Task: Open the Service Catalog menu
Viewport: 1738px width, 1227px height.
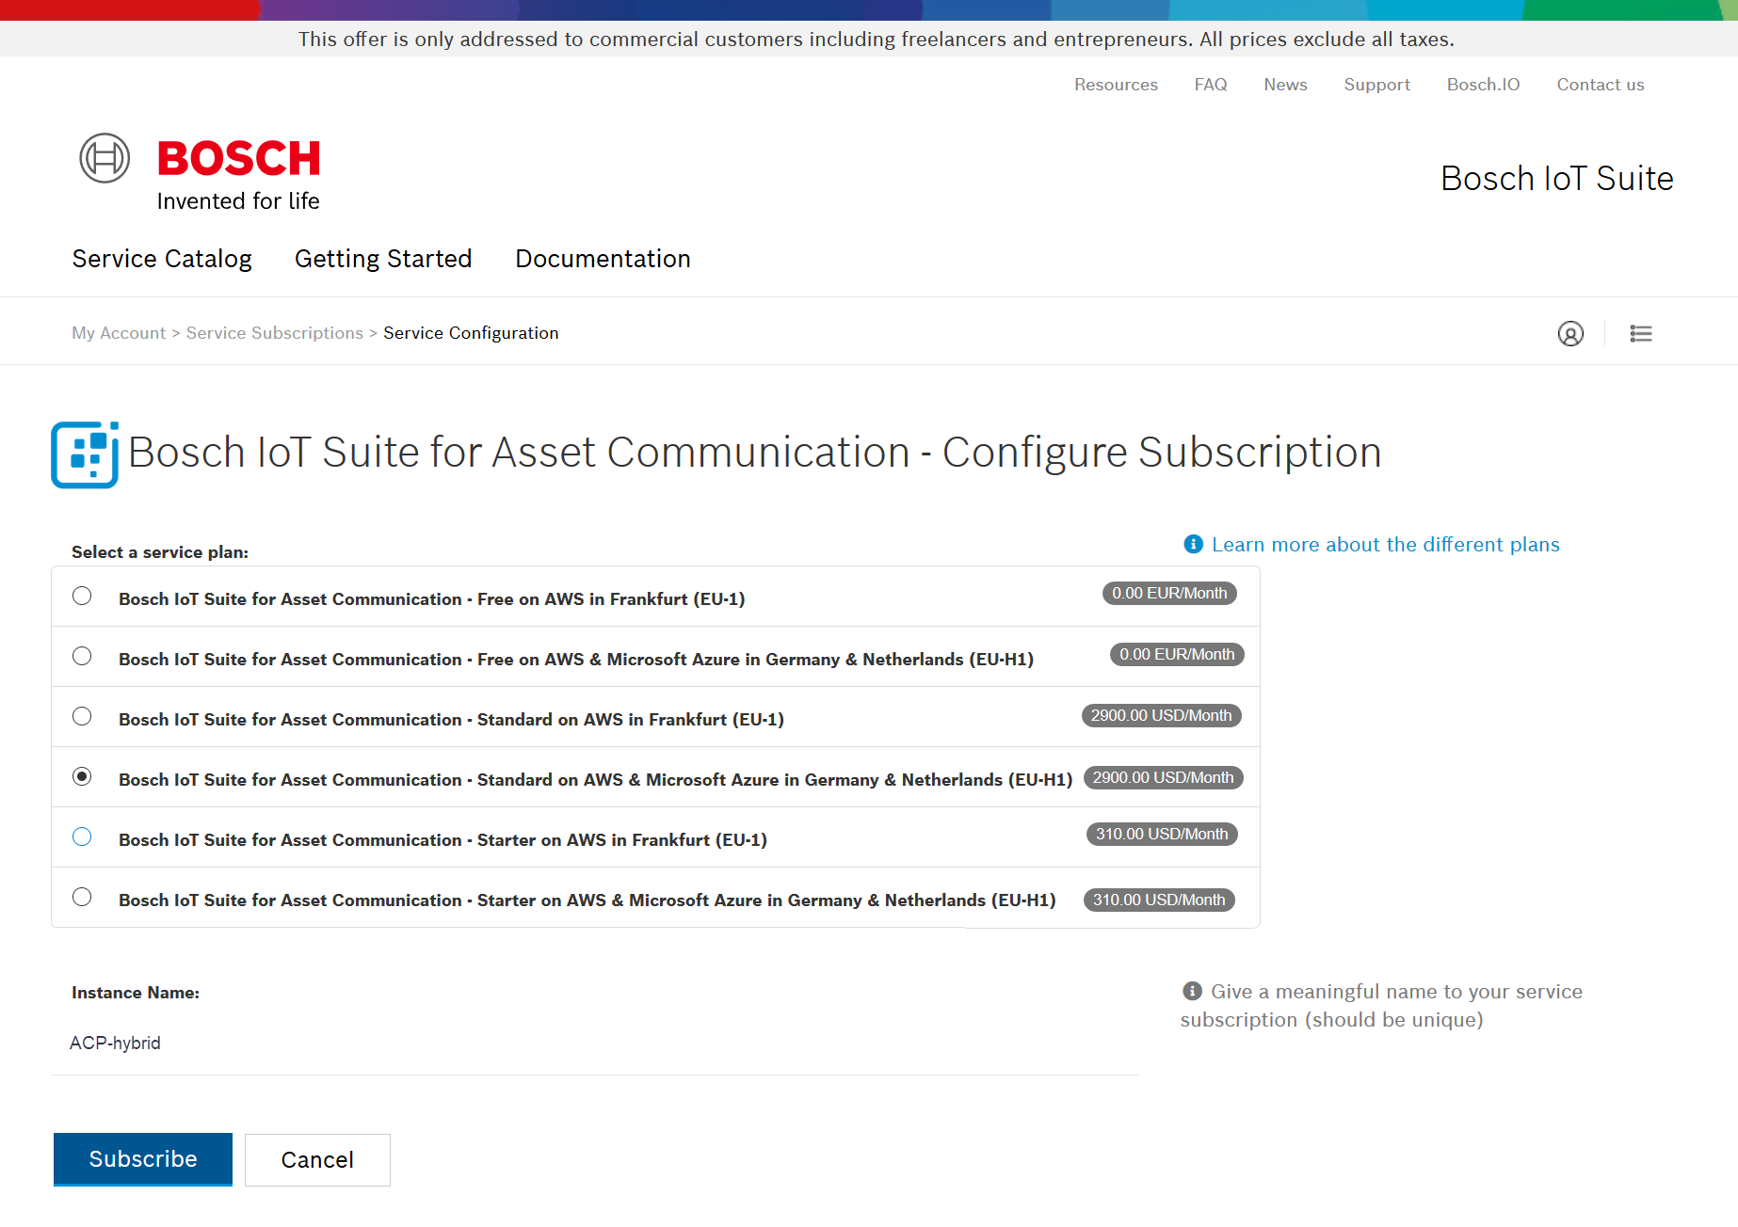Action: pyautogui.click(x=162, y=259)
